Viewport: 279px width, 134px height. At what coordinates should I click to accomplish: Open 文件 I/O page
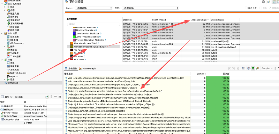(x=14, y=17)
